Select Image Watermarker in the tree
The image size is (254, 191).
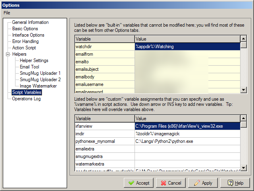coord(38,86)
